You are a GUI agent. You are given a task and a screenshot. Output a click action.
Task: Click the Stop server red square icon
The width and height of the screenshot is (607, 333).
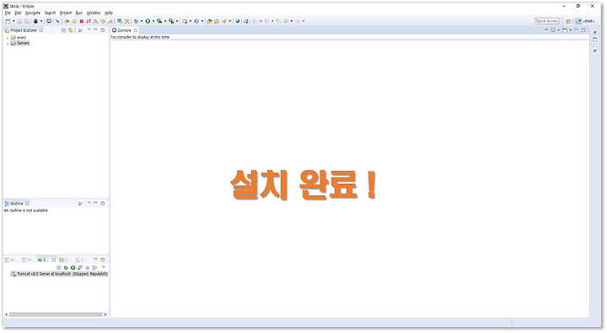click(88, 268)
